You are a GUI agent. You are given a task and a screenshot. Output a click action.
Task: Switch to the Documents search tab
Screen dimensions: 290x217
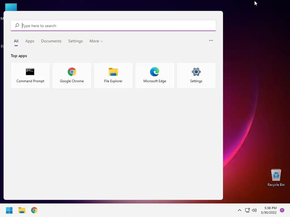[51, 41]
